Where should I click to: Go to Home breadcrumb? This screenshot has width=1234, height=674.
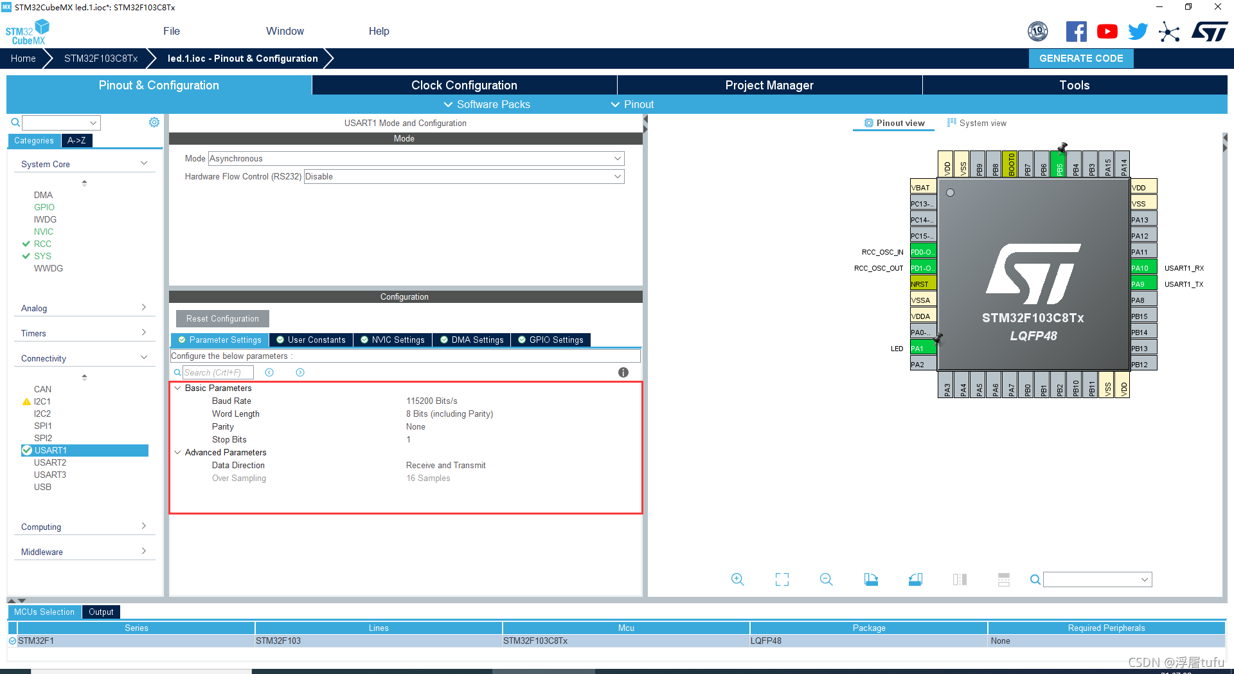coord(23,58)
